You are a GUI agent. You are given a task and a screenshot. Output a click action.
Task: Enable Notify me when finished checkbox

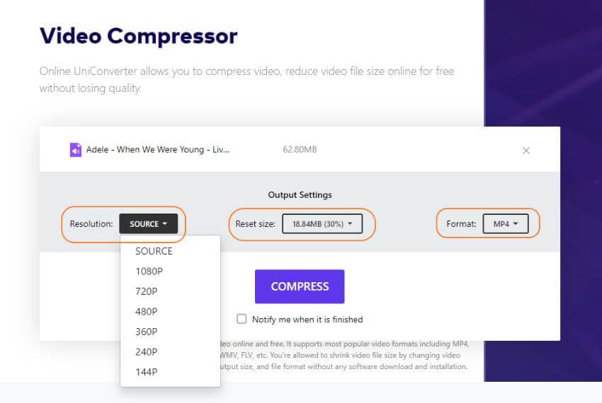pyautogui.click(x=242, y=319)
